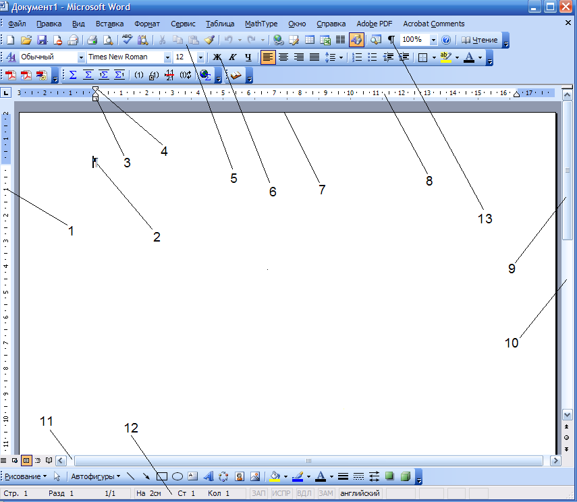Viewport: 577px width, 502px height.
Task: Open the Columns layout icon
Action: pyautogui.click(x=341, y=40)
